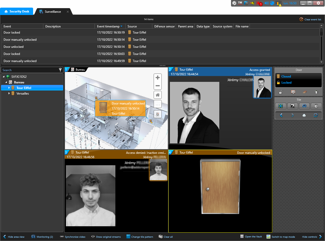Screen dimensions: 325x241
Task: Expand the Versailles tree node
Action: point(9,94)
